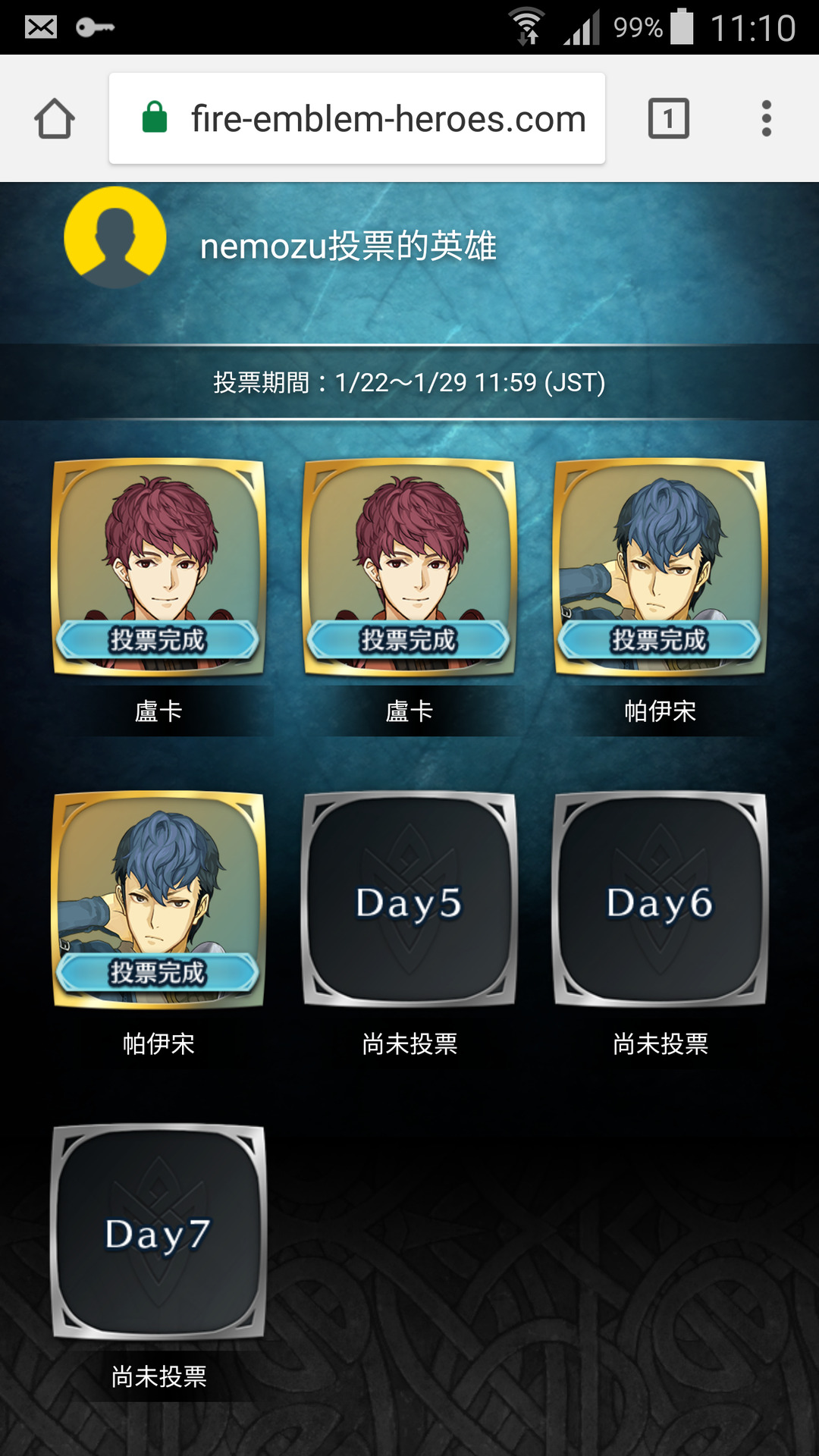Tap the 投票完成 badge on the first 盧卡
Viewport: 819px width, 1456px height.
[x=158, y=640]
